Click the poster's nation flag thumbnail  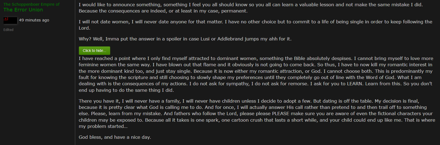click(10, 20)
